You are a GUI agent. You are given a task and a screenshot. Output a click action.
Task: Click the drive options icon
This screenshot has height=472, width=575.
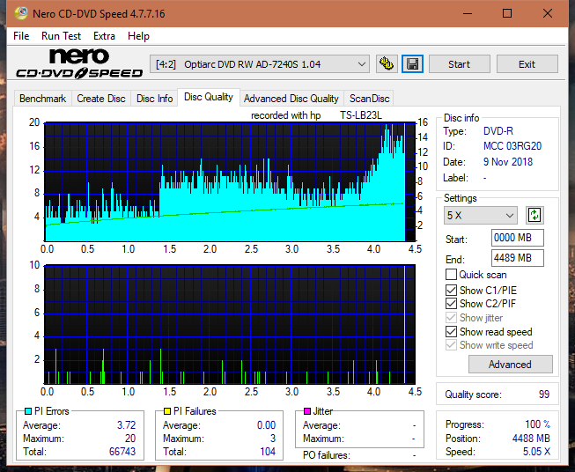coord(387,64)
